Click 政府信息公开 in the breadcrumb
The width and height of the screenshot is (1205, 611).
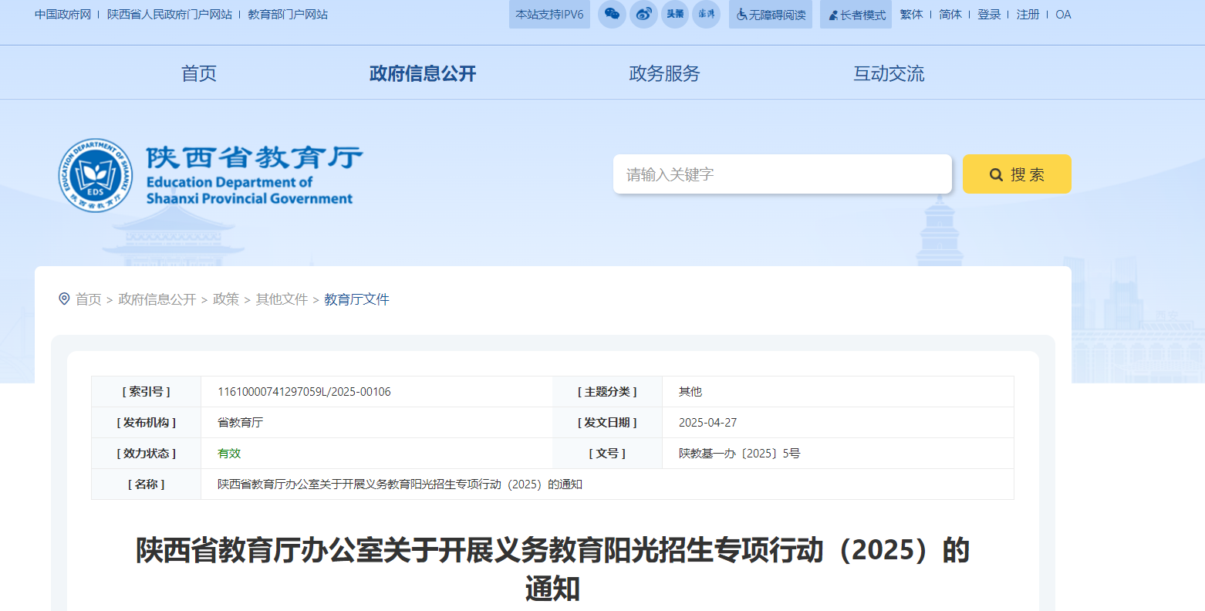157,299
